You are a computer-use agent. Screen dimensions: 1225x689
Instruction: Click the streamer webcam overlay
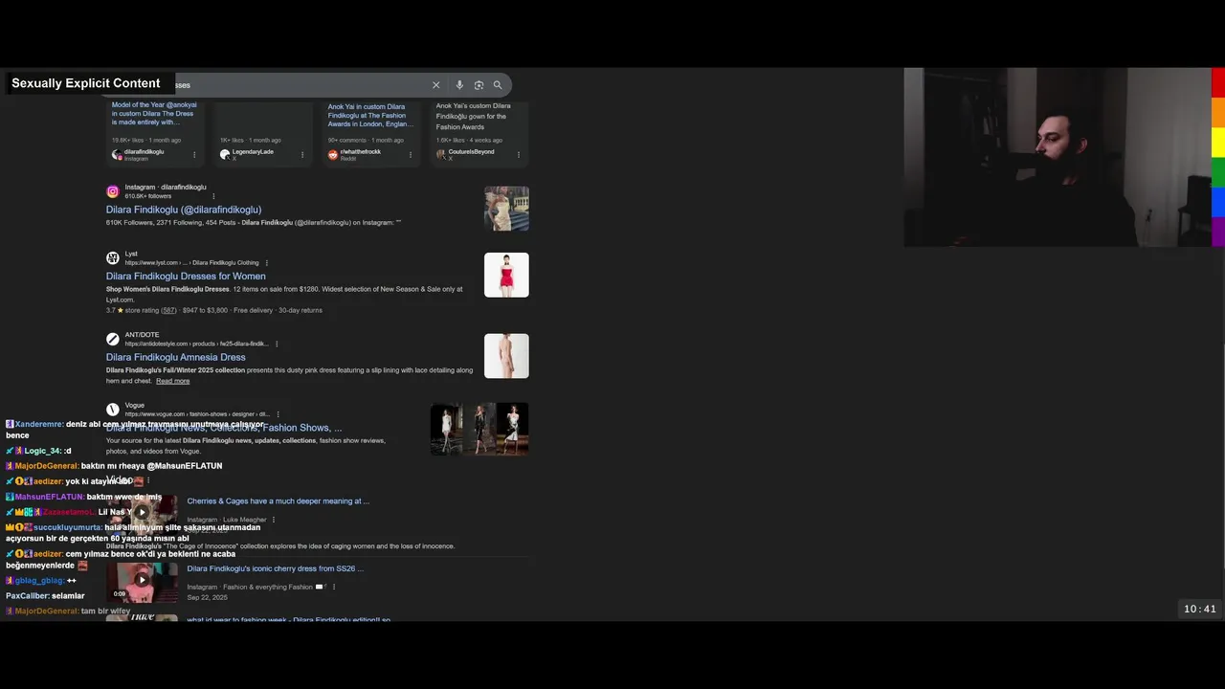pos(1058,157)
